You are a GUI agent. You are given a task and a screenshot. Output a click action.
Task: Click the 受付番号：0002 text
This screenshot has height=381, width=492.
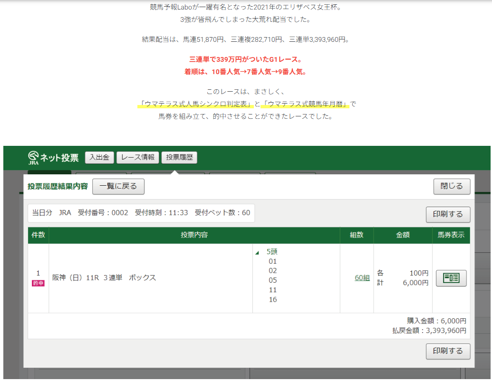(103, 213)
